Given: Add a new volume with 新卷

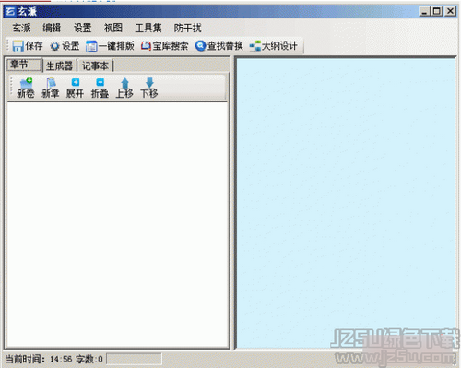Looking at the screenshot, I should 26,88.
